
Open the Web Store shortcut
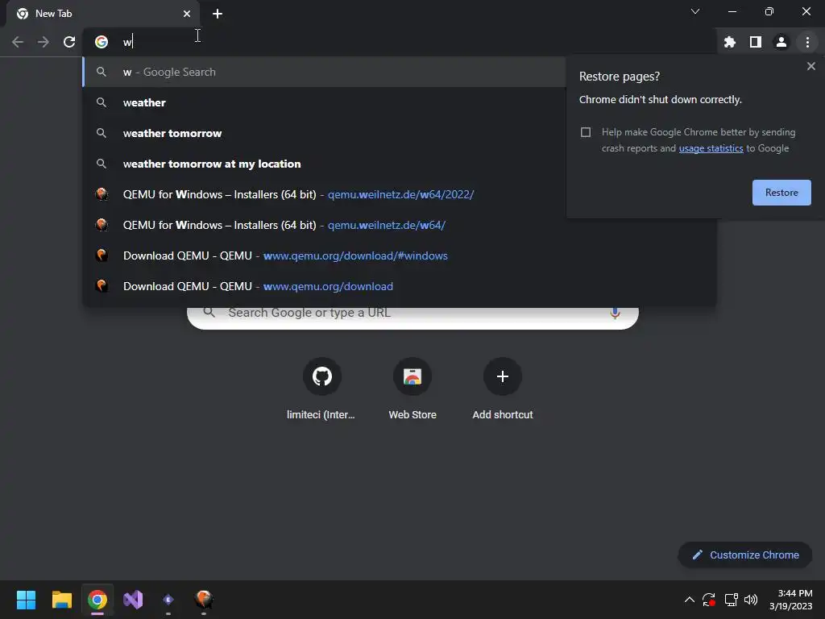tap(412, 389)
